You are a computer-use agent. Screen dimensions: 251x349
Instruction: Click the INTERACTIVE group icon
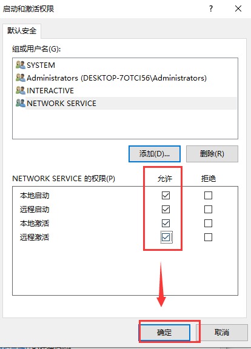(x=21, y=90)
